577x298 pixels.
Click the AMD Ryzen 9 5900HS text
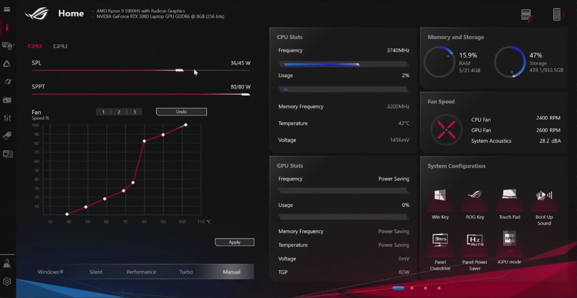click(x=141, y=11)
